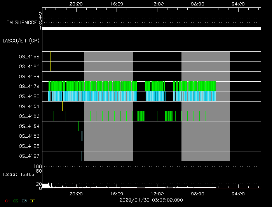
Task: Click the cyan marker in OS_4186 row
Action: pyautogui.click(x=82, y=136)
